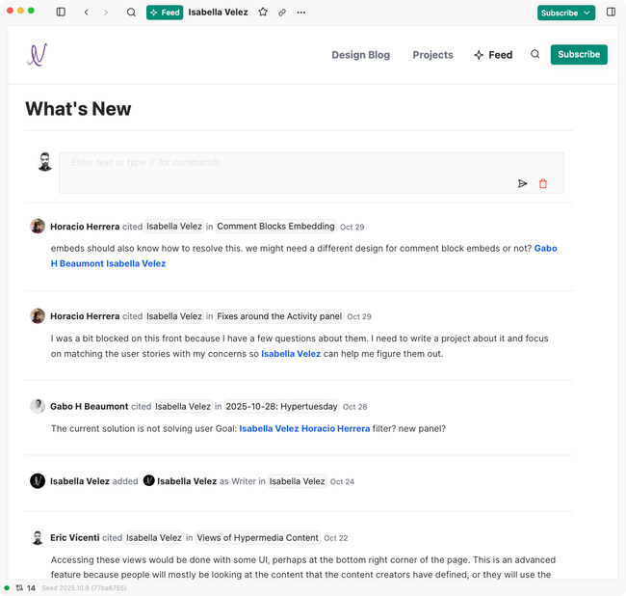Favorite the page with the star icon
Viewport: 626px width, 596px height.
(263, 13)
